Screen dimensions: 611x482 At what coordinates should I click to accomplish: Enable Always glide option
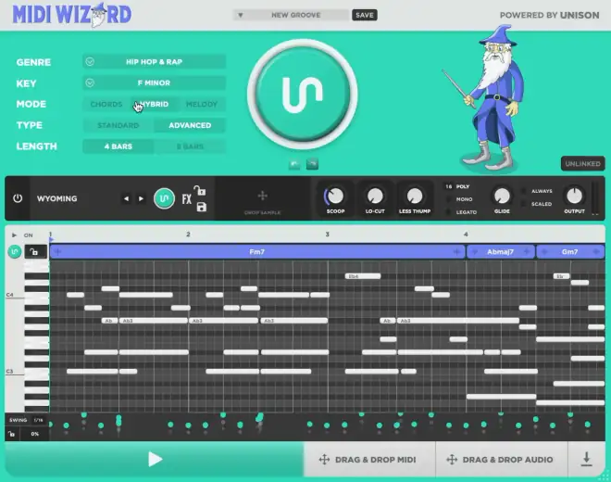tap(542, 191)
